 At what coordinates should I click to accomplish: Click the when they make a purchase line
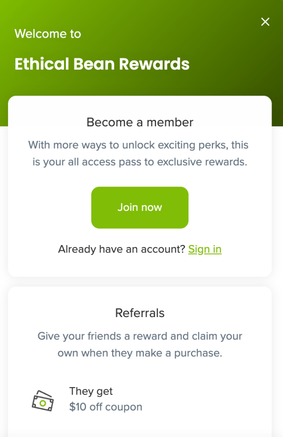click(x=140, y=353)
